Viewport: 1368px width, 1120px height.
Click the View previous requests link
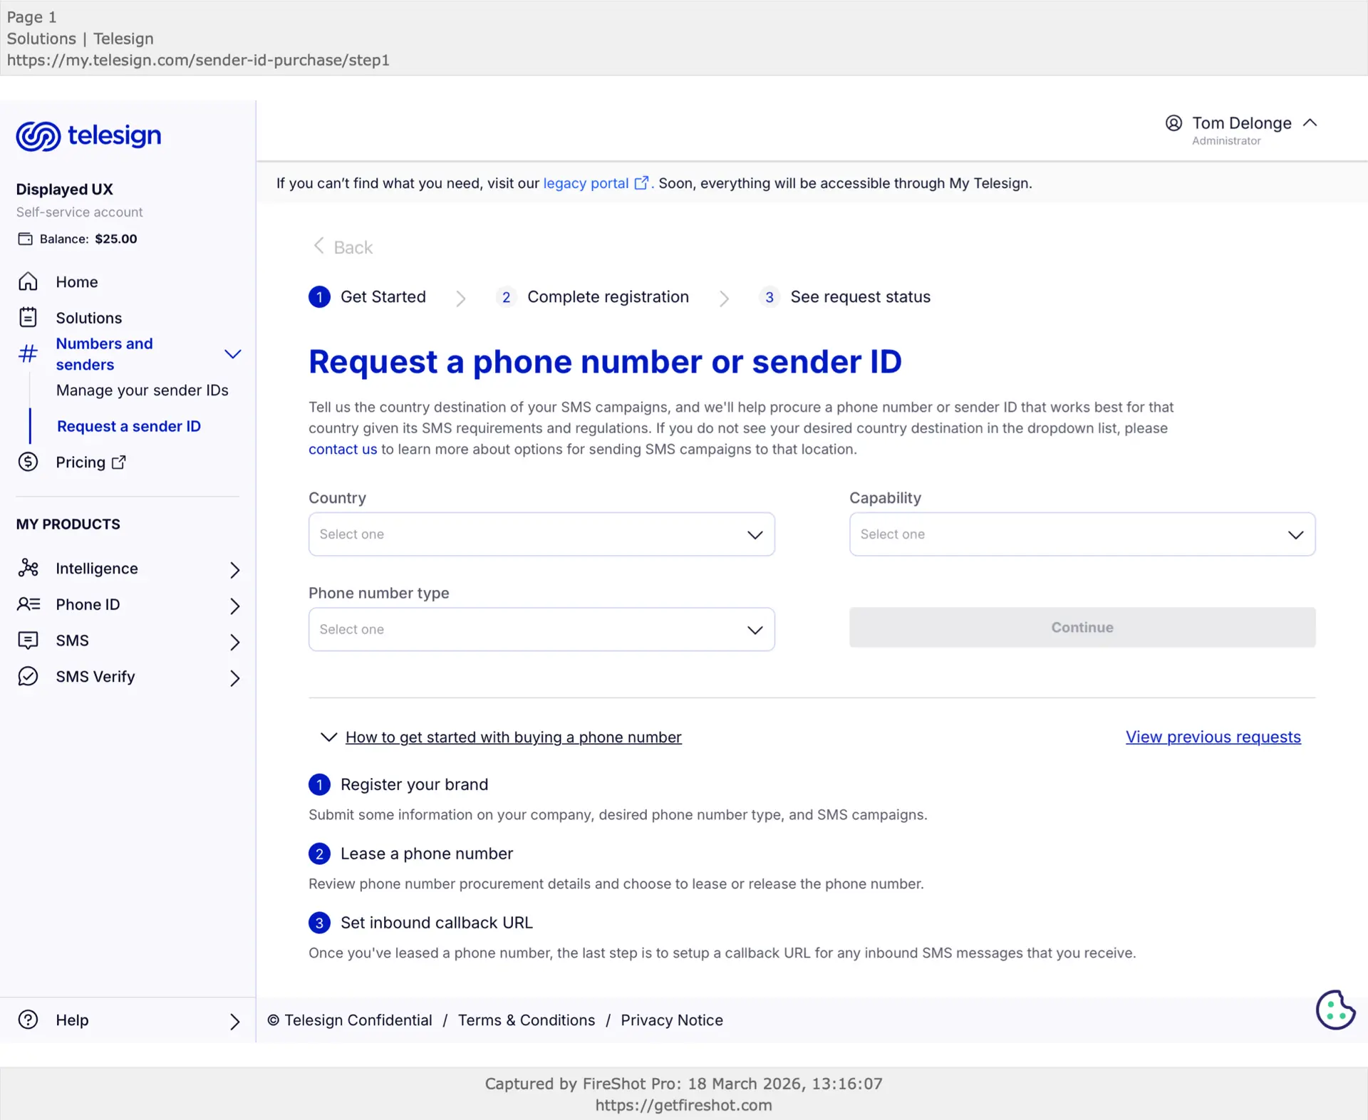pos(1213,737)
